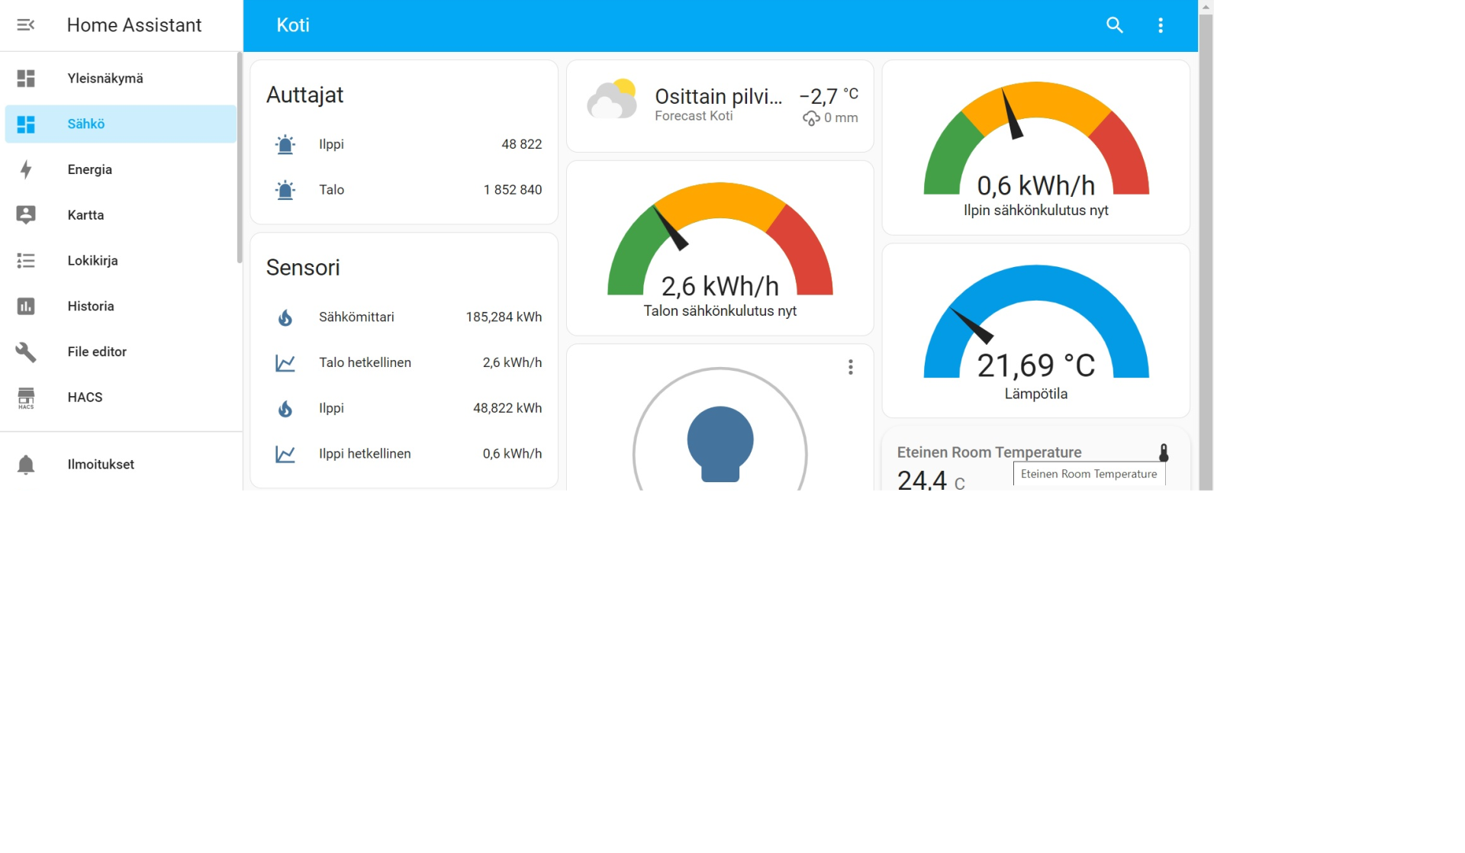Click the weather forecast card

[720, 106]
